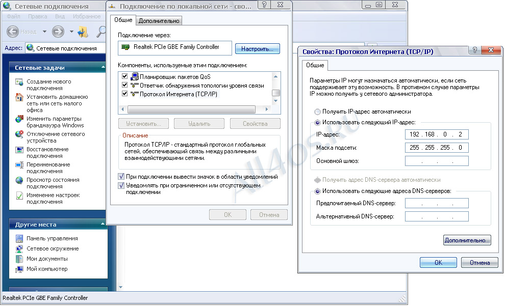Image resolution: width=505 pixels, height=306 pixels.
Task: Collapse the 'Сетевые задачи' panel
Action: pyautogui.click(x=103, y=67)
